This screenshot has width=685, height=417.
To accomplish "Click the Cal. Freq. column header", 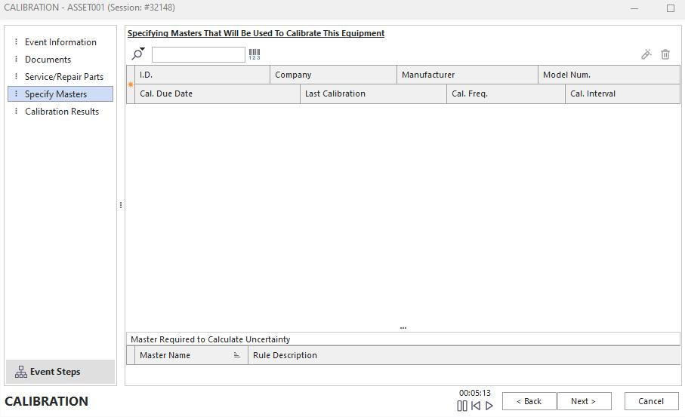I will (x=506, y=94).
